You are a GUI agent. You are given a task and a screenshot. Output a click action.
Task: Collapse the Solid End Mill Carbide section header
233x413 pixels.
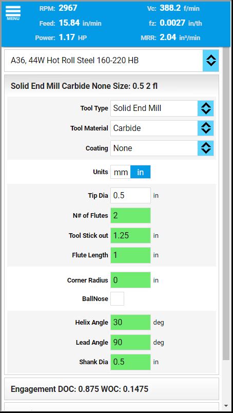[112, 86]
